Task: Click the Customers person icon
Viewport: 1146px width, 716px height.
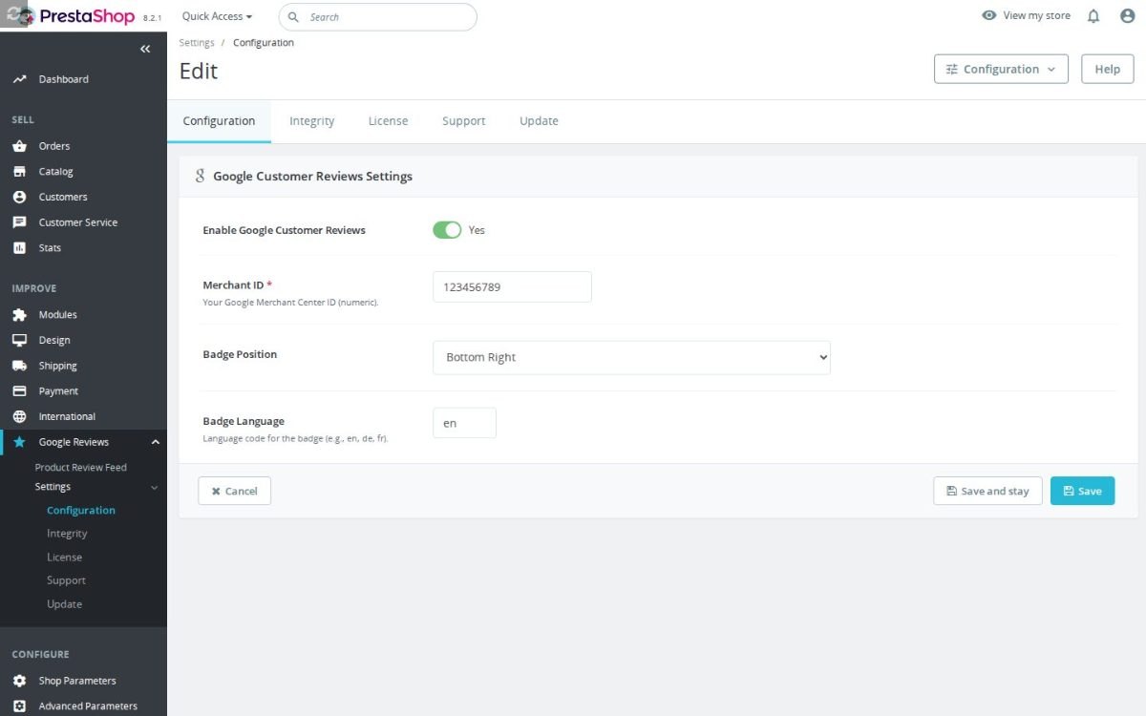Action: 19,197
